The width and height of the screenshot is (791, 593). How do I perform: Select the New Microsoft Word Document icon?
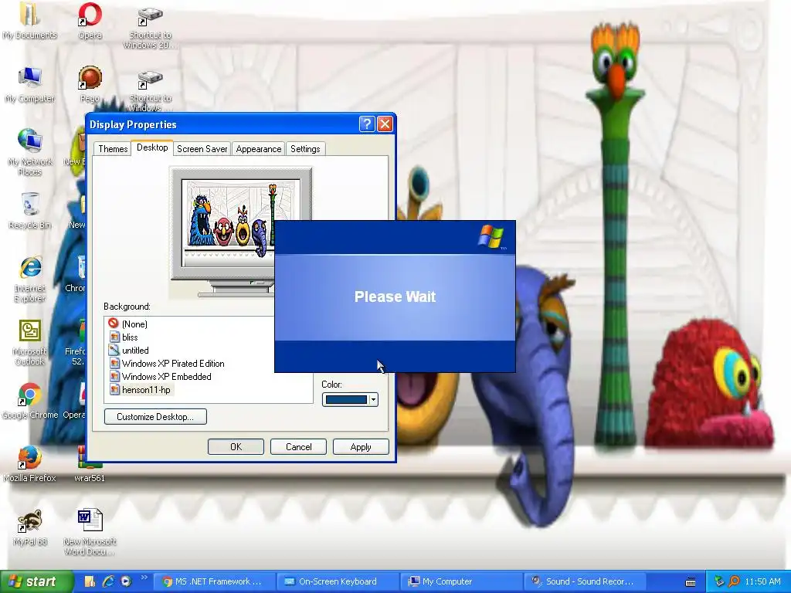pos(90,532)
